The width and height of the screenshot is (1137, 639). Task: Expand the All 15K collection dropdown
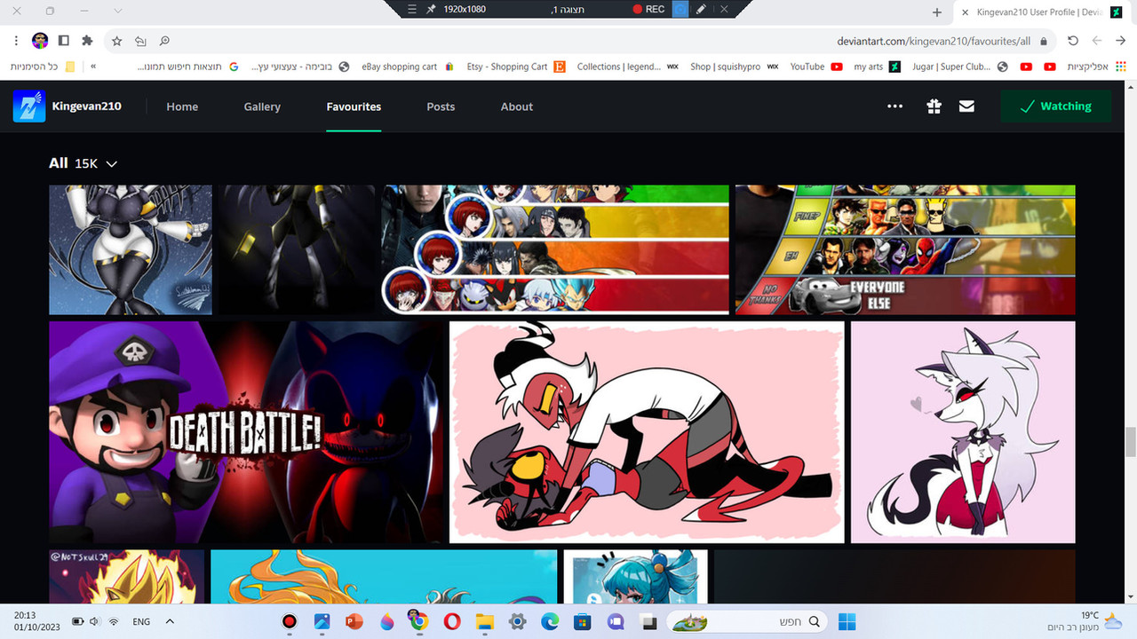point(83,163)
